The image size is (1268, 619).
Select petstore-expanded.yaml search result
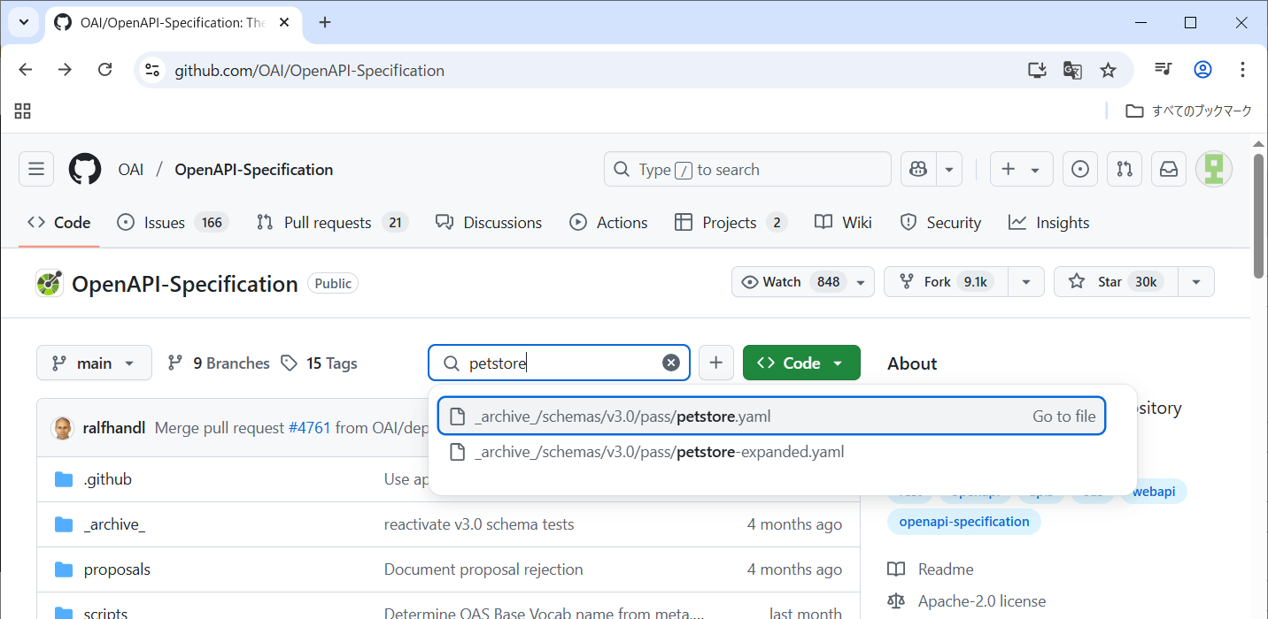point(659,452)
